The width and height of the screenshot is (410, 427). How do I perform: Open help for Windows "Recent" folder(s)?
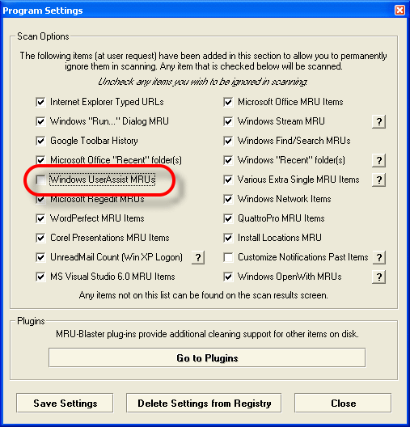(378, 160)
